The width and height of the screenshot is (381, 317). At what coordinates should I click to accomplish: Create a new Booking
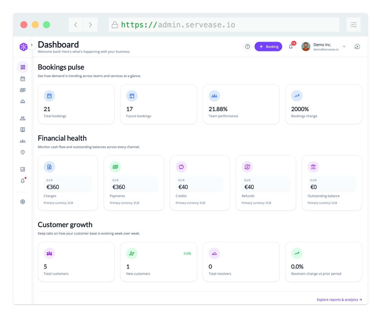tap(268, 47)
